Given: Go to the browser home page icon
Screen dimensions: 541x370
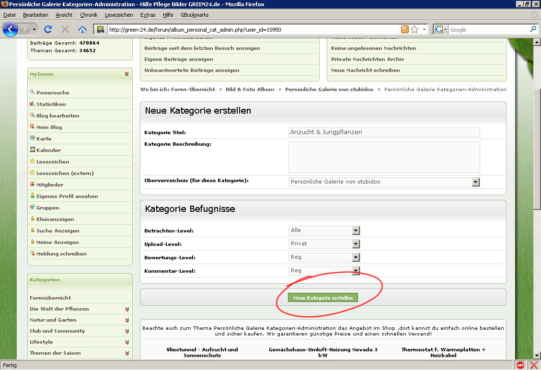Looking at the screenshot, I should click(82, 29).
